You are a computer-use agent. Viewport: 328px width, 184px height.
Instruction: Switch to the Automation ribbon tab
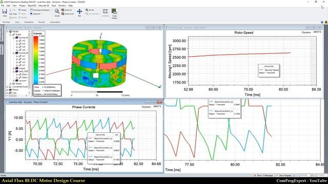(55, 22)
